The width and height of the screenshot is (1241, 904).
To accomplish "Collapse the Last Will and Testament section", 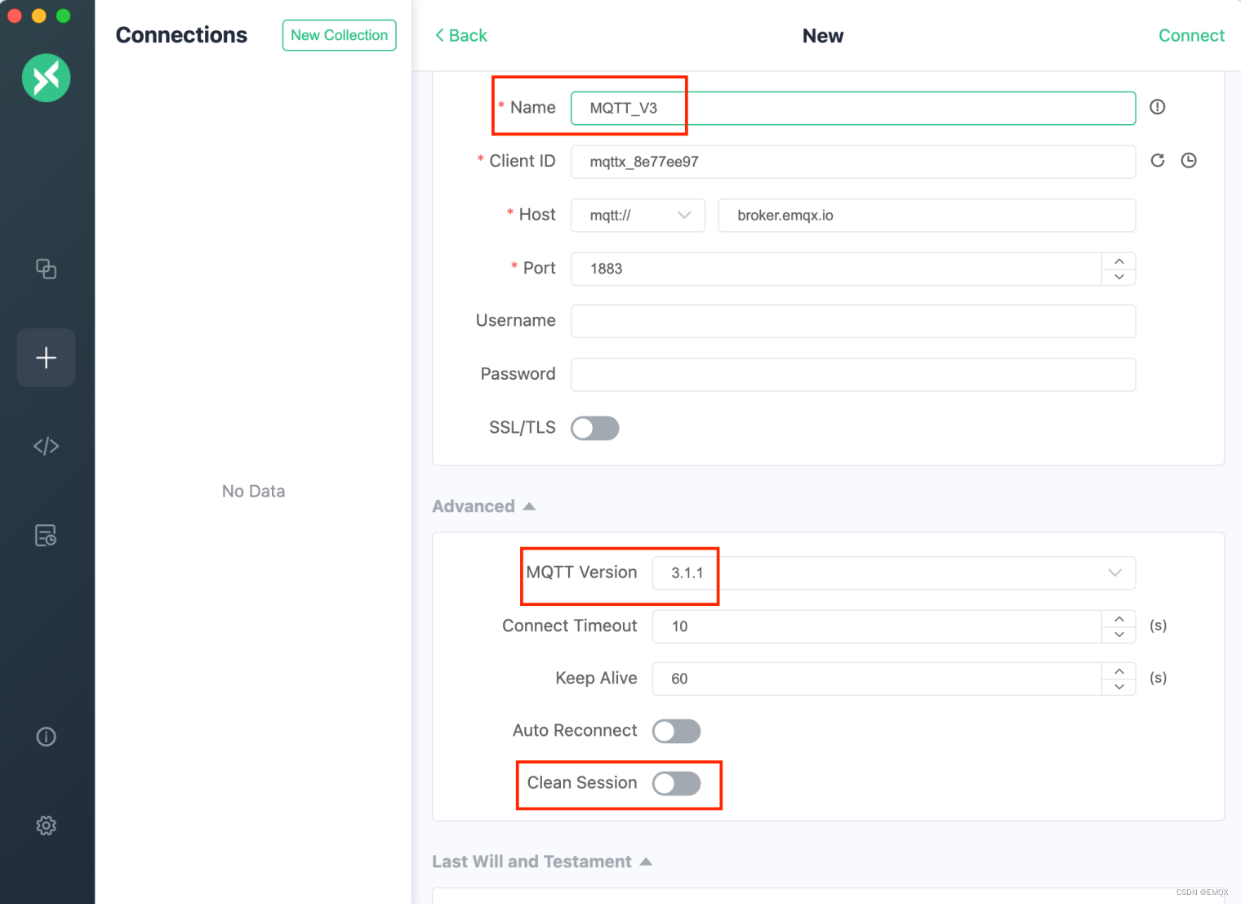I will tap(645, 861).
